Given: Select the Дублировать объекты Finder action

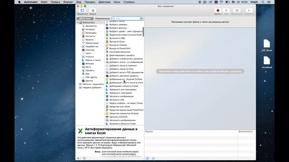Looking at the screenshot, I should tap(124, 86).
